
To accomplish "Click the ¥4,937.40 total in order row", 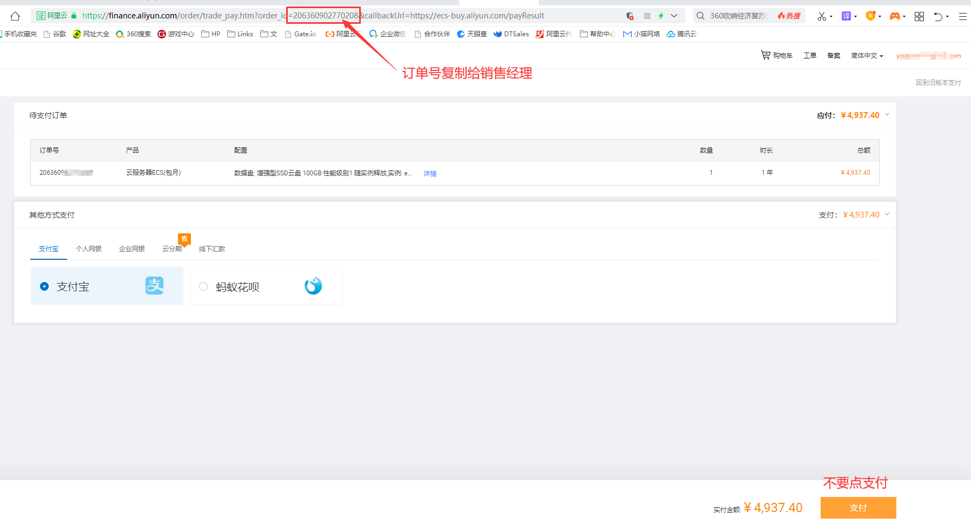I will [855, 173].
